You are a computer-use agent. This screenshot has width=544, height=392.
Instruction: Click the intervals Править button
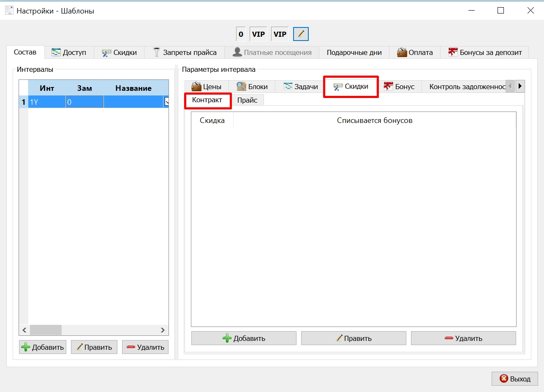(94, 347)
